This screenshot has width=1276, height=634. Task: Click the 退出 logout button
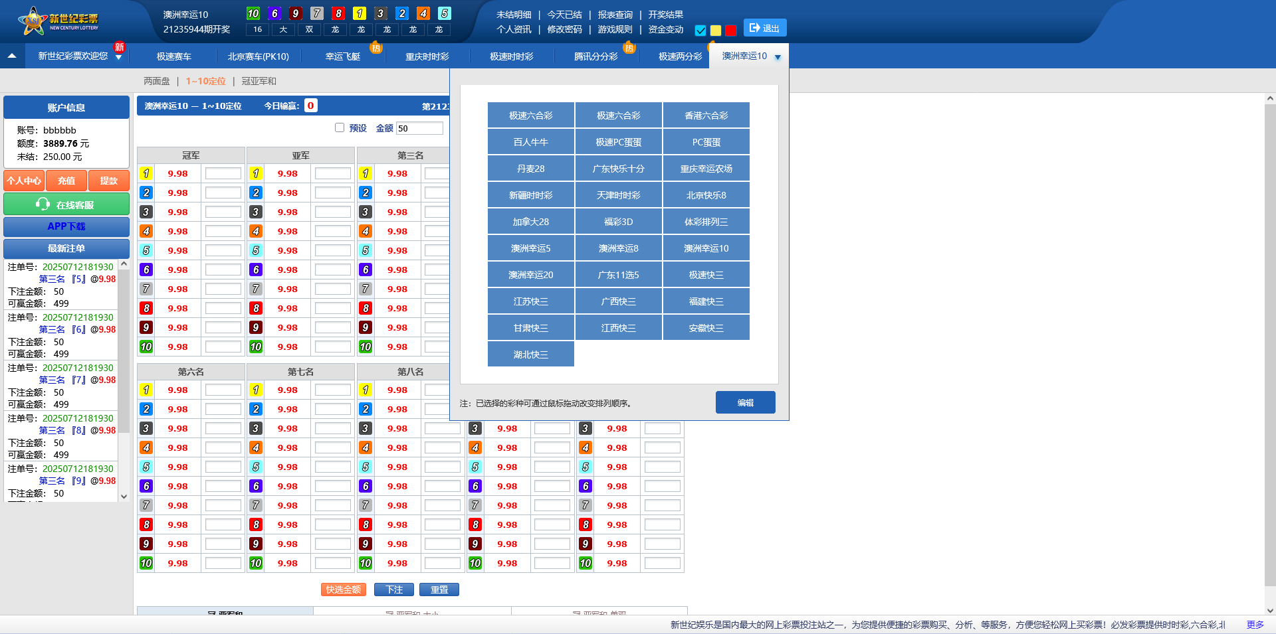tap(764, 28)
